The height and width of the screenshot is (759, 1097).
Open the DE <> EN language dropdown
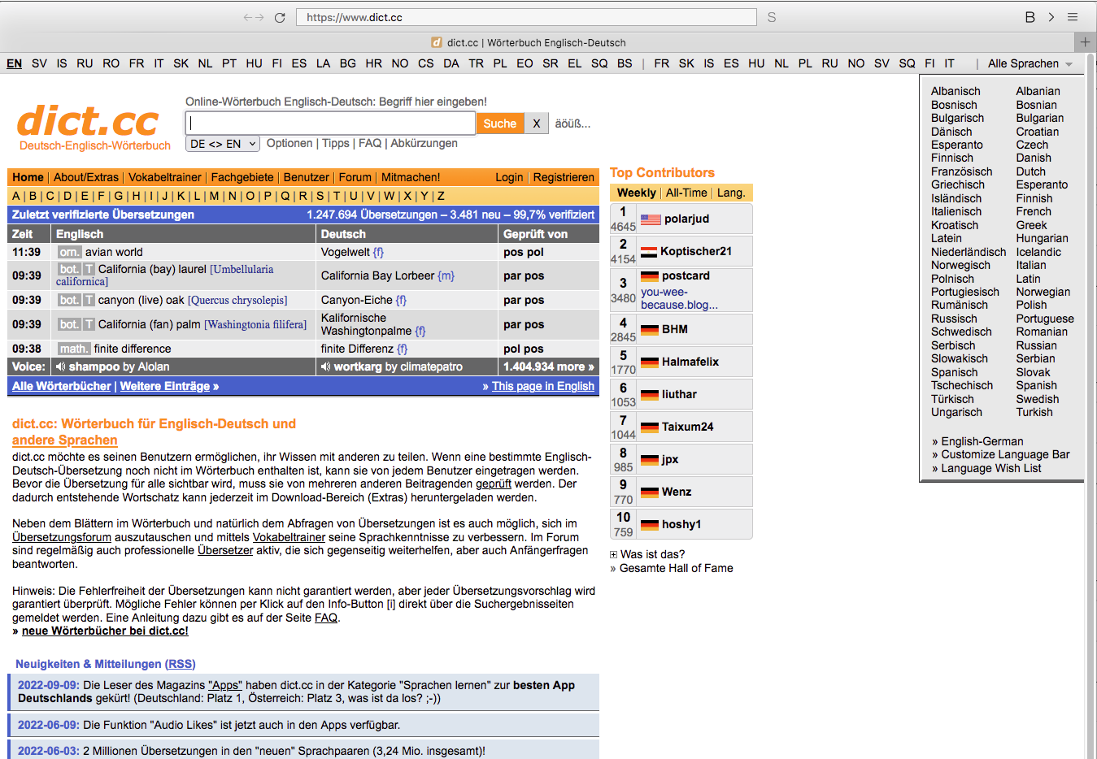(223, 144)
